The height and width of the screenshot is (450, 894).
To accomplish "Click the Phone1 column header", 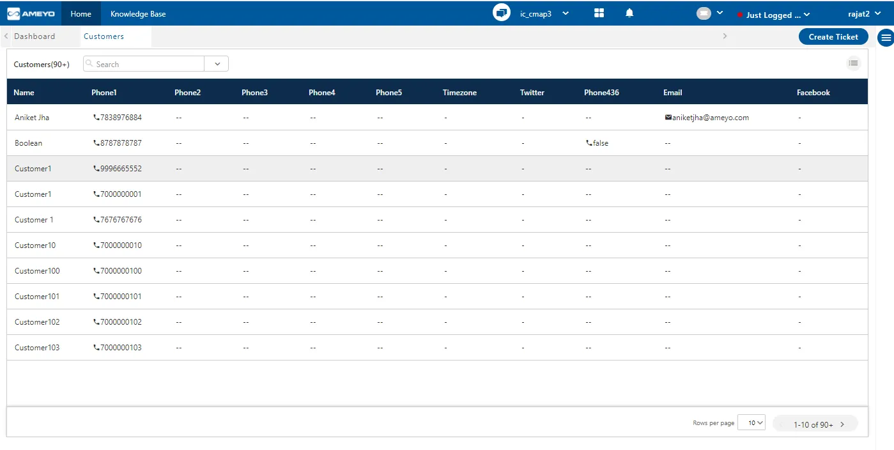I will pos(104,93).
